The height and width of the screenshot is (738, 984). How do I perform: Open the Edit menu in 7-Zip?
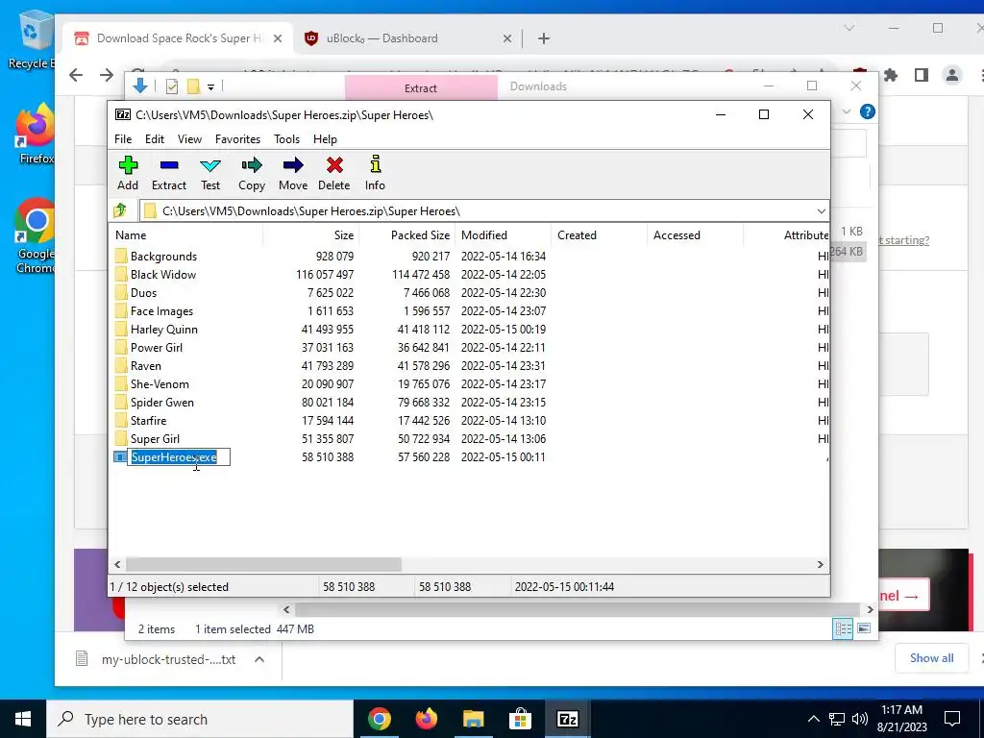tap(155, 139)
